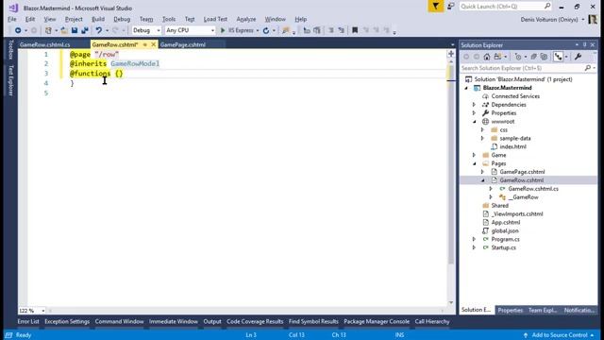Click the browser Refresh icon in toolbar

(x=266, y=30)
